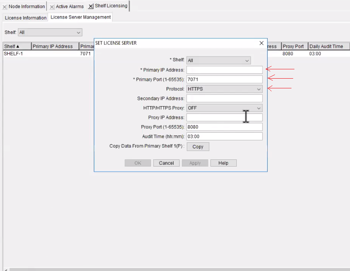
Task: Click the 8080 cell in table
Action: 288,54
